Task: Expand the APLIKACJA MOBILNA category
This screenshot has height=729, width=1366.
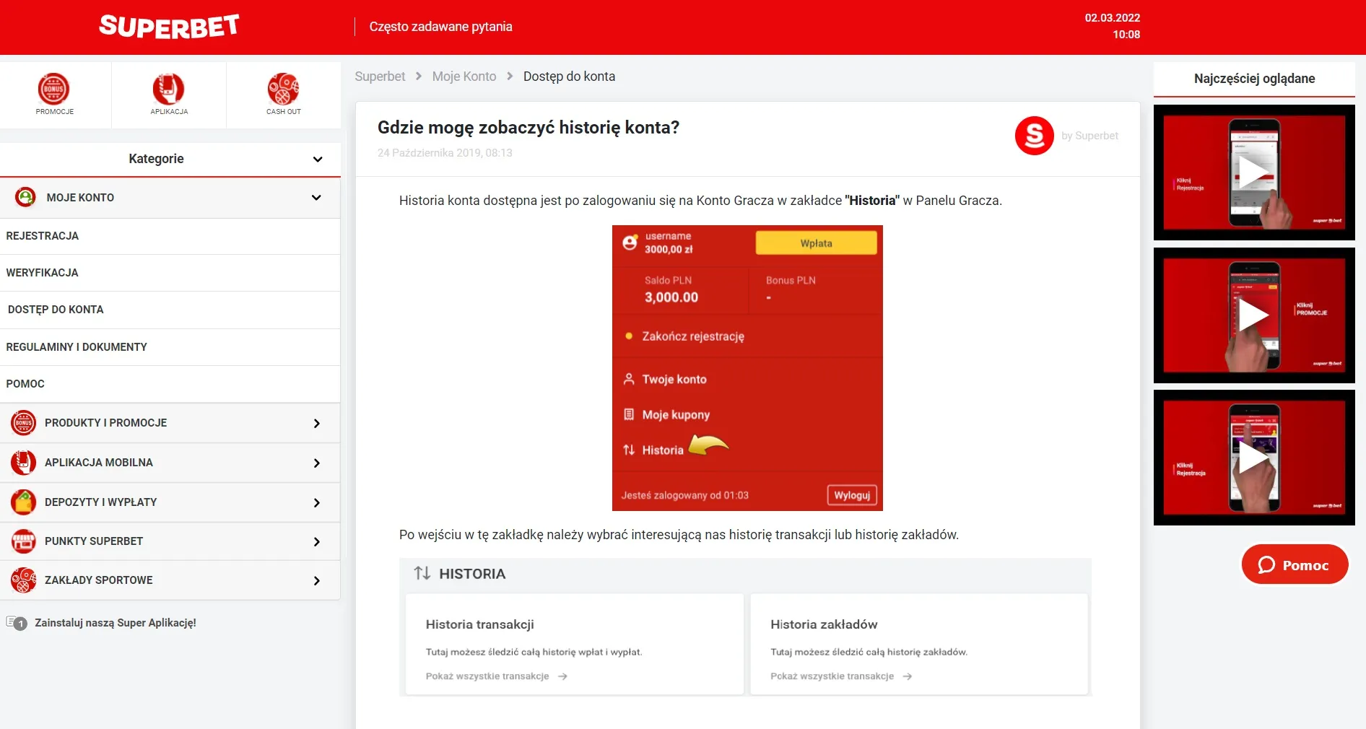Action: point(316,463)
